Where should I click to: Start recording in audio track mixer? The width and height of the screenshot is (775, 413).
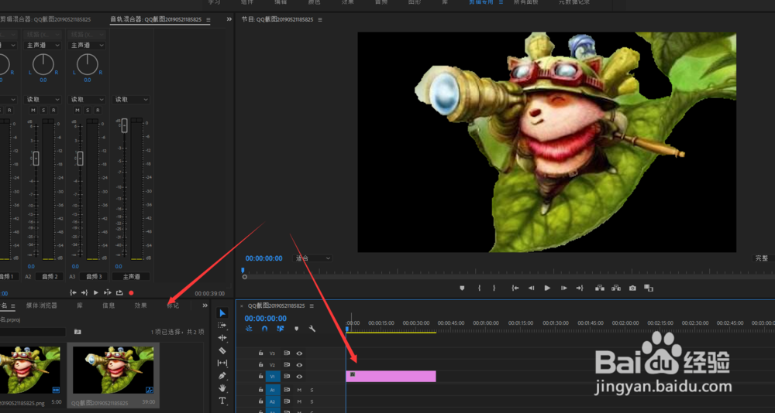coord(131,292)
